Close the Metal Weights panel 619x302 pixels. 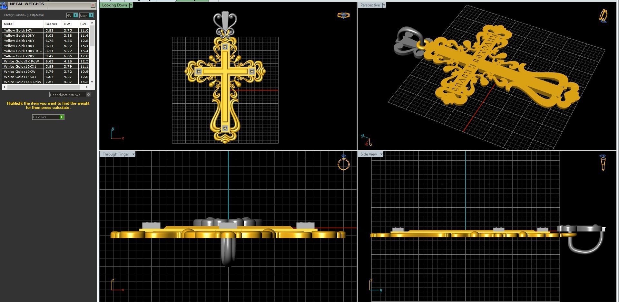93,5
